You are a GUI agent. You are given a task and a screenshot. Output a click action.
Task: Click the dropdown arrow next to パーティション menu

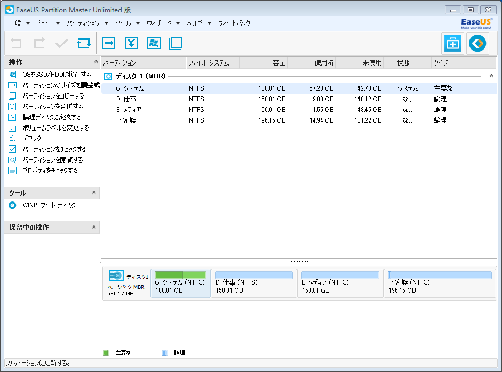click(x=106, y=23)
